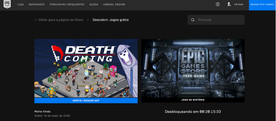Select the JOGO DE MISTÉRIO label
Image resolution: width=276 pixels, height=121 pixels.
point(193,100)
